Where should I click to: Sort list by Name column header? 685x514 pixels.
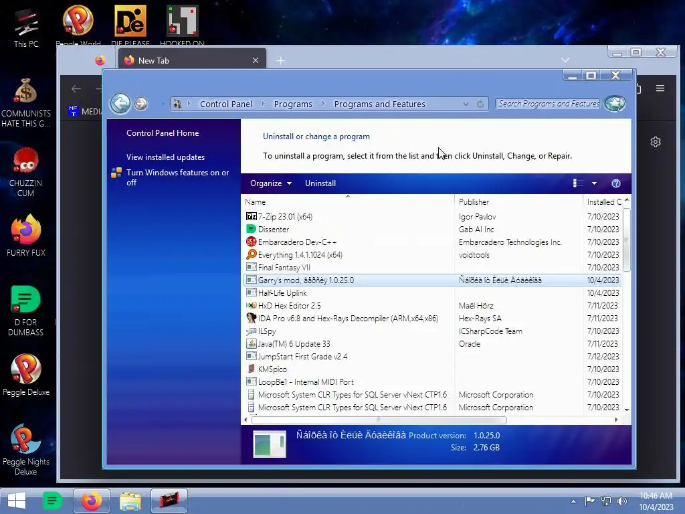click(348, 202)
